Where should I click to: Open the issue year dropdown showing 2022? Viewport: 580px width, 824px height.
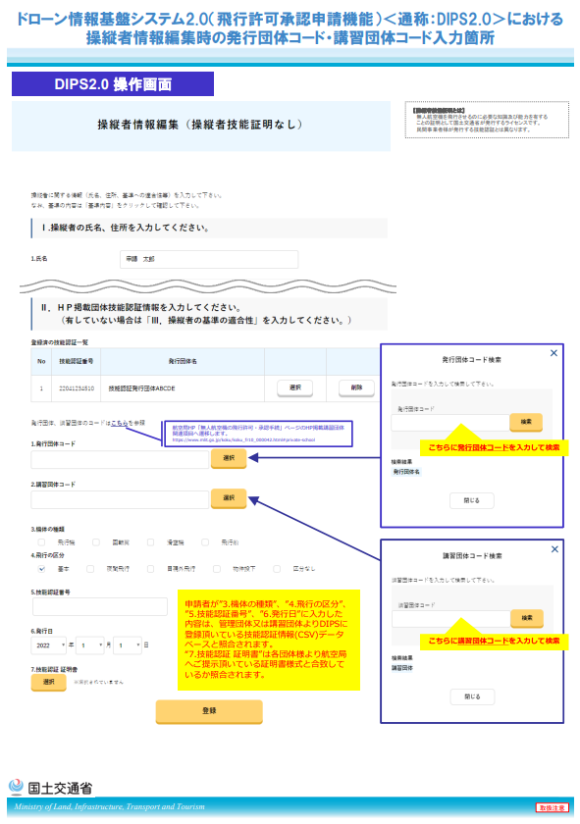(49, 645)
